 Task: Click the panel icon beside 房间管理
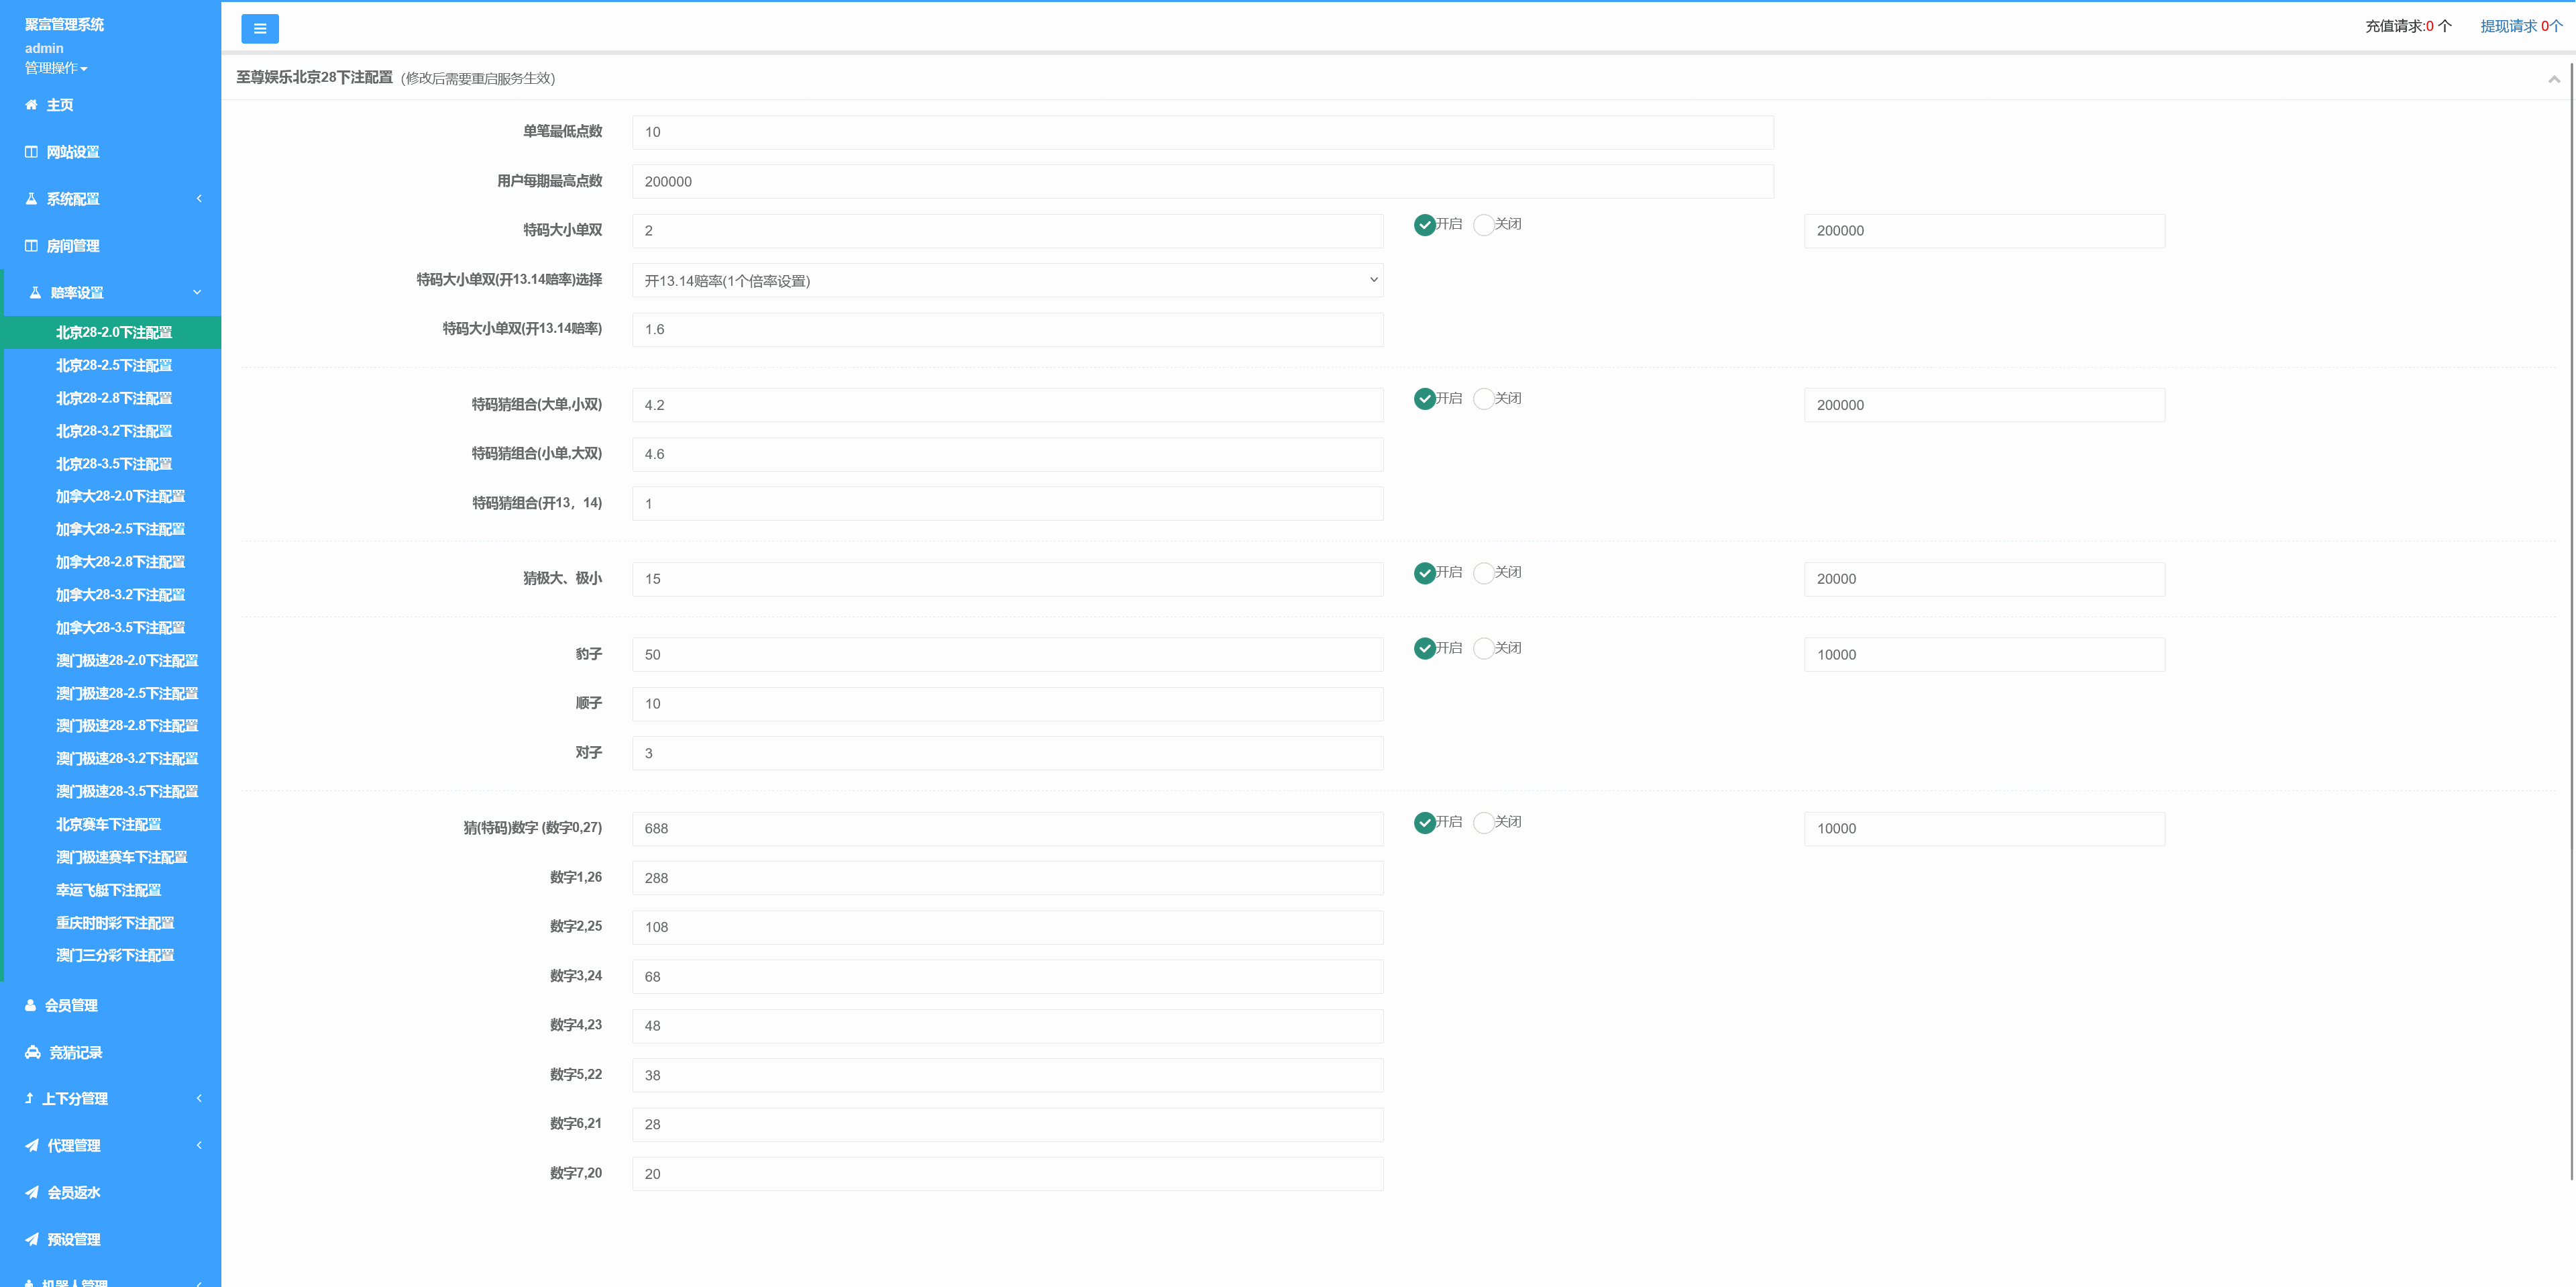(31, 246)
